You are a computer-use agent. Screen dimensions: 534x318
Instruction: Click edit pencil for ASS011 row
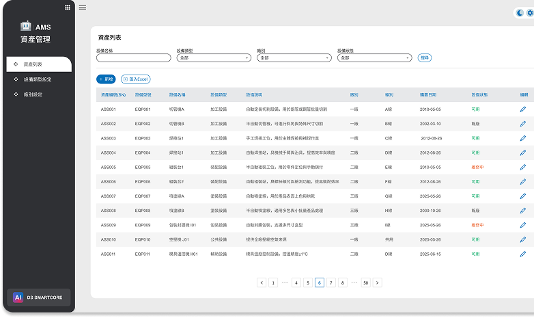(x=523, y=254)
